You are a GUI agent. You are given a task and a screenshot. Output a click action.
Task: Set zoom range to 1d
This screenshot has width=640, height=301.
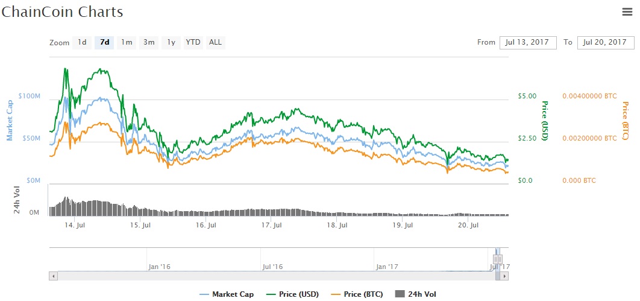[82, 42]
